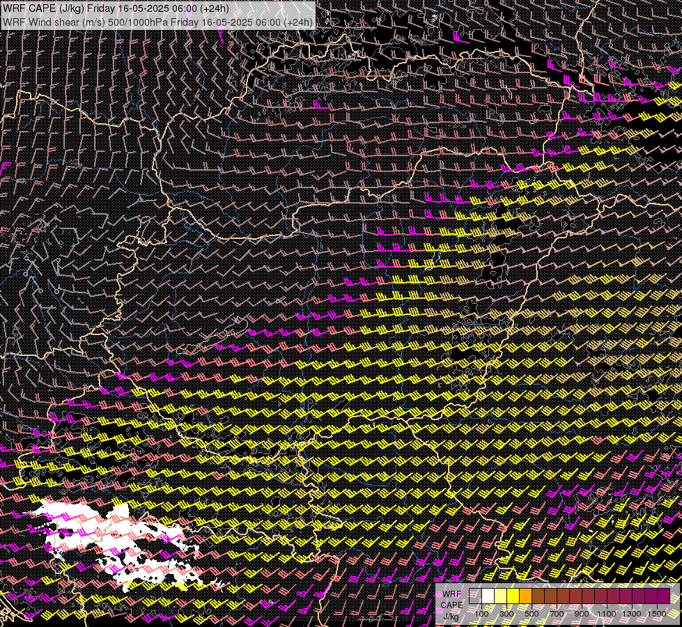The width and height of the screenshot is (682, 627).
Task: Click the 1100 legend value label
Action: pos(607,614)
